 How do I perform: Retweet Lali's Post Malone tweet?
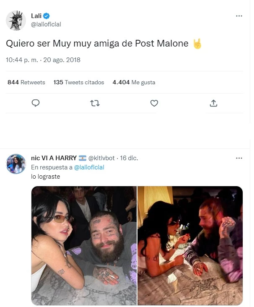pos(95,103)
